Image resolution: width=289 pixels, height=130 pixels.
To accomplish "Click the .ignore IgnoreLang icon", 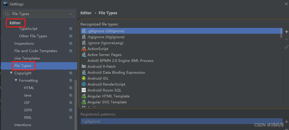I will pos(84,43).
